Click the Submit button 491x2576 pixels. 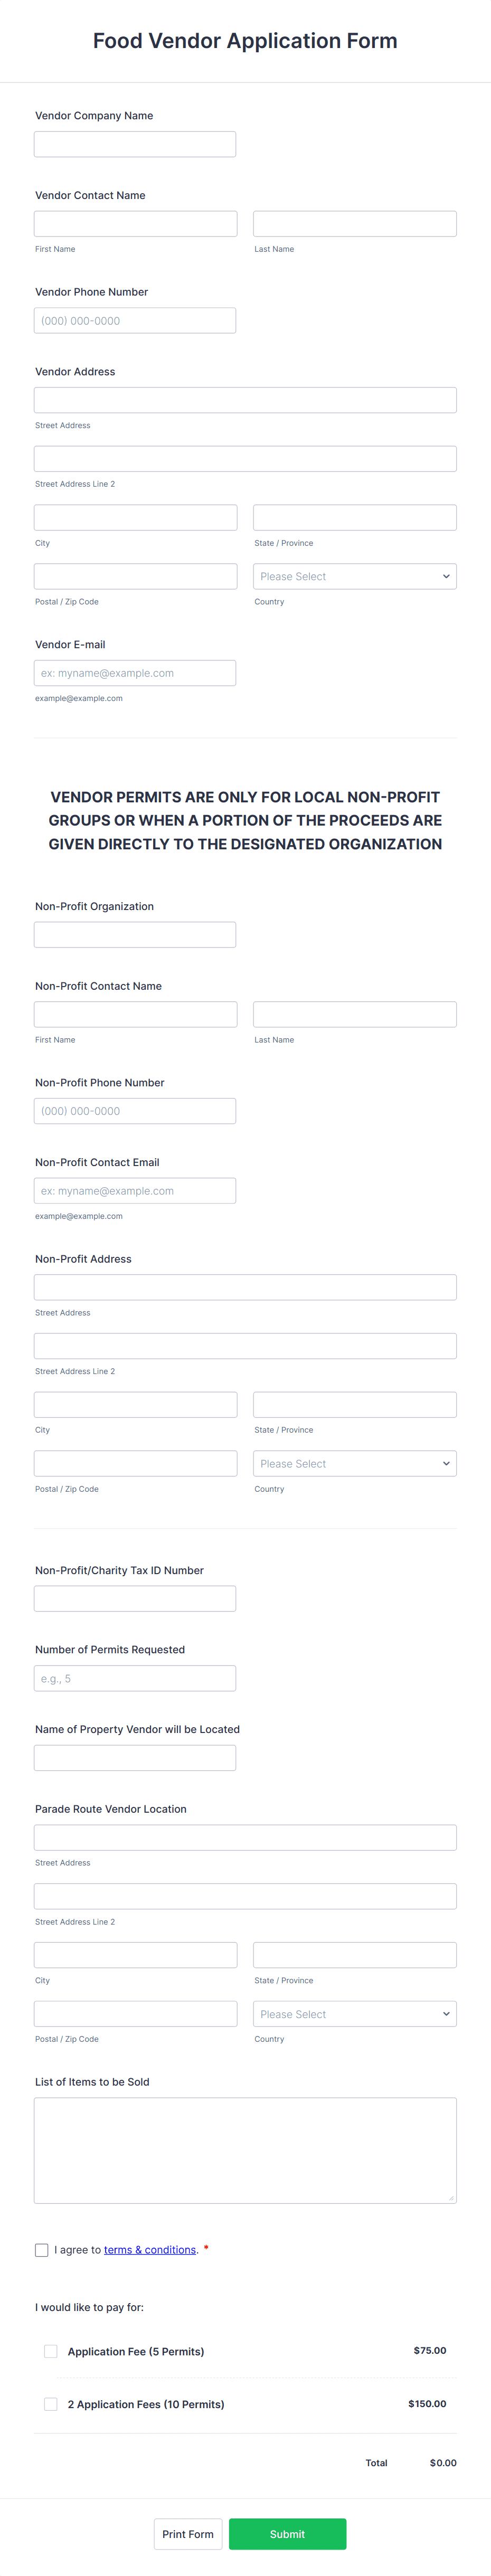point(287,2533)
